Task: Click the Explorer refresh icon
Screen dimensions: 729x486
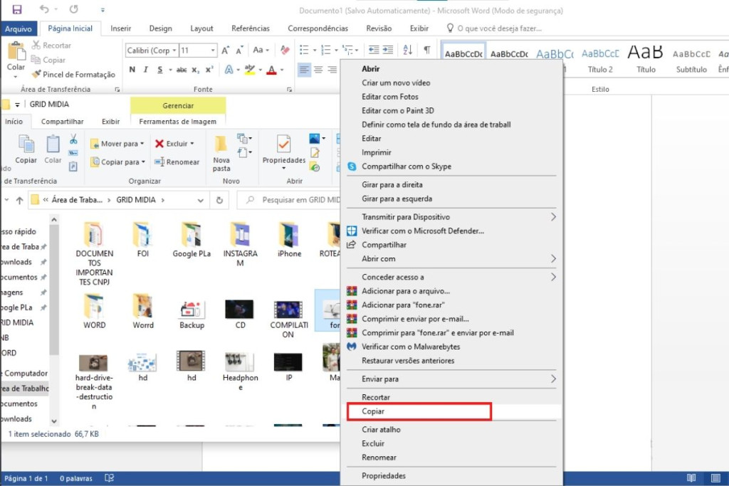Action: click(219, 200)
